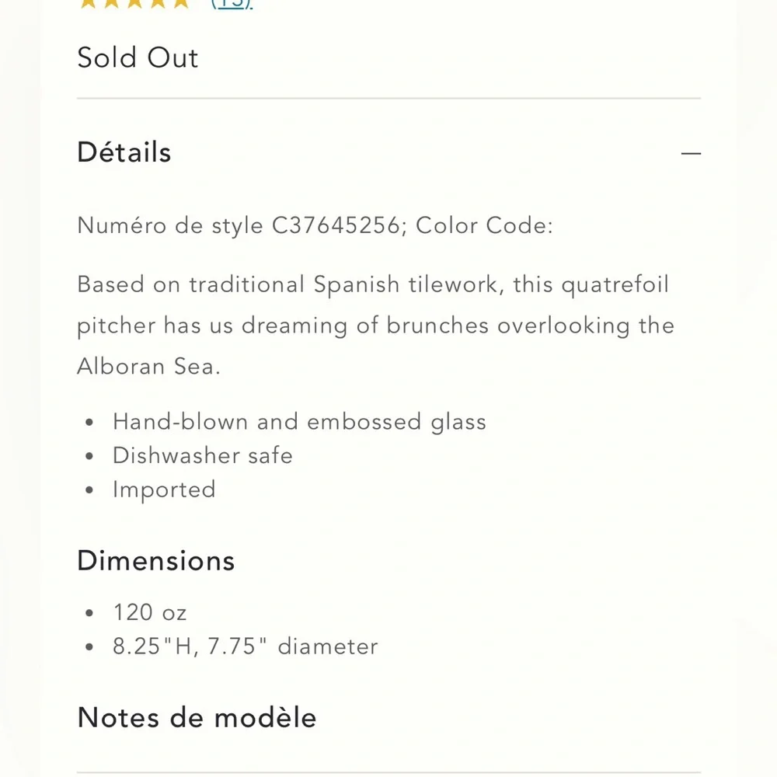Click the Sold Out status text

tap(138, 57)
